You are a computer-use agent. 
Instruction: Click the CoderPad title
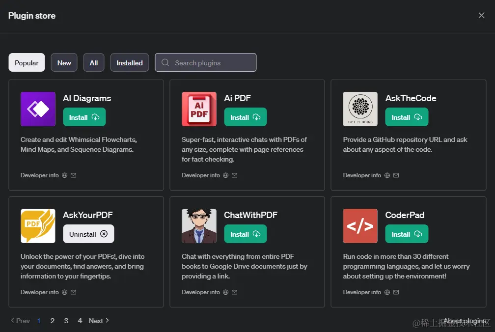tap(405, 215)
